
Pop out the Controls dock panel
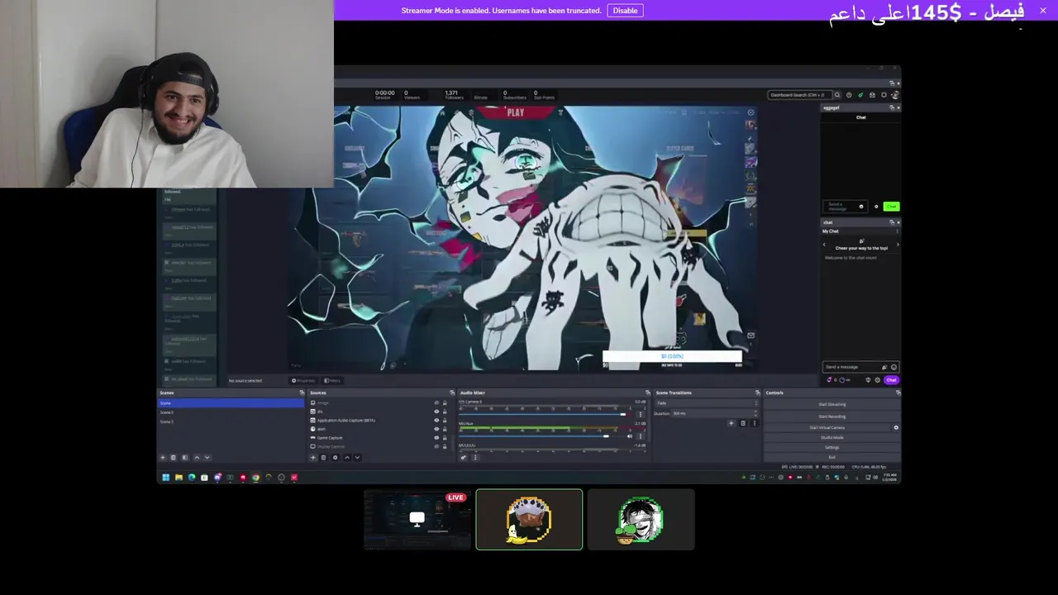tap(898, 393)
